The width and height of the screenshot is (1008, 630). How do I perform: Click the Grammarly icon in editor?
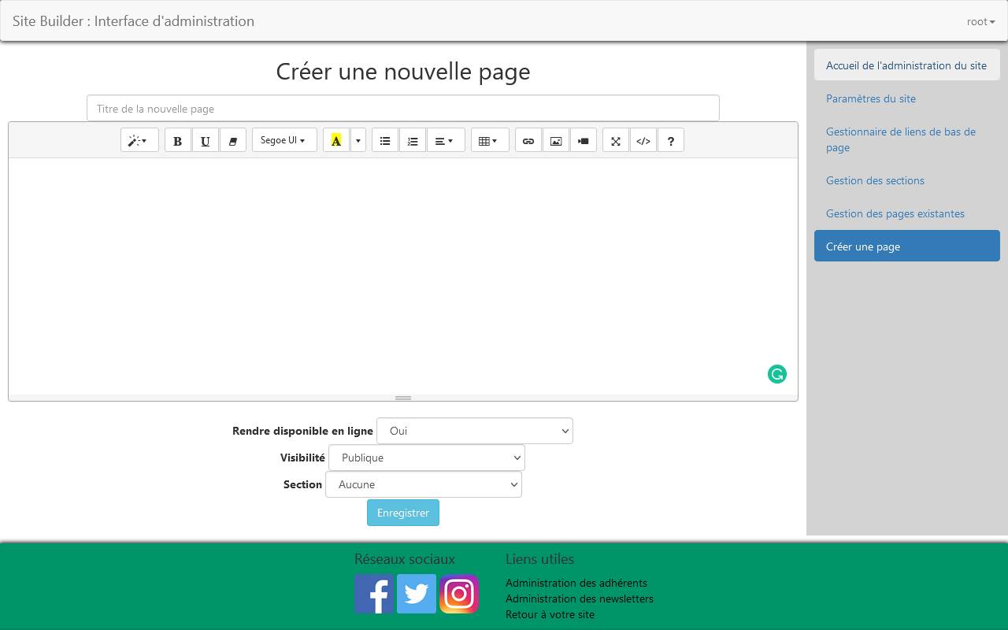(x=777, y=374)
